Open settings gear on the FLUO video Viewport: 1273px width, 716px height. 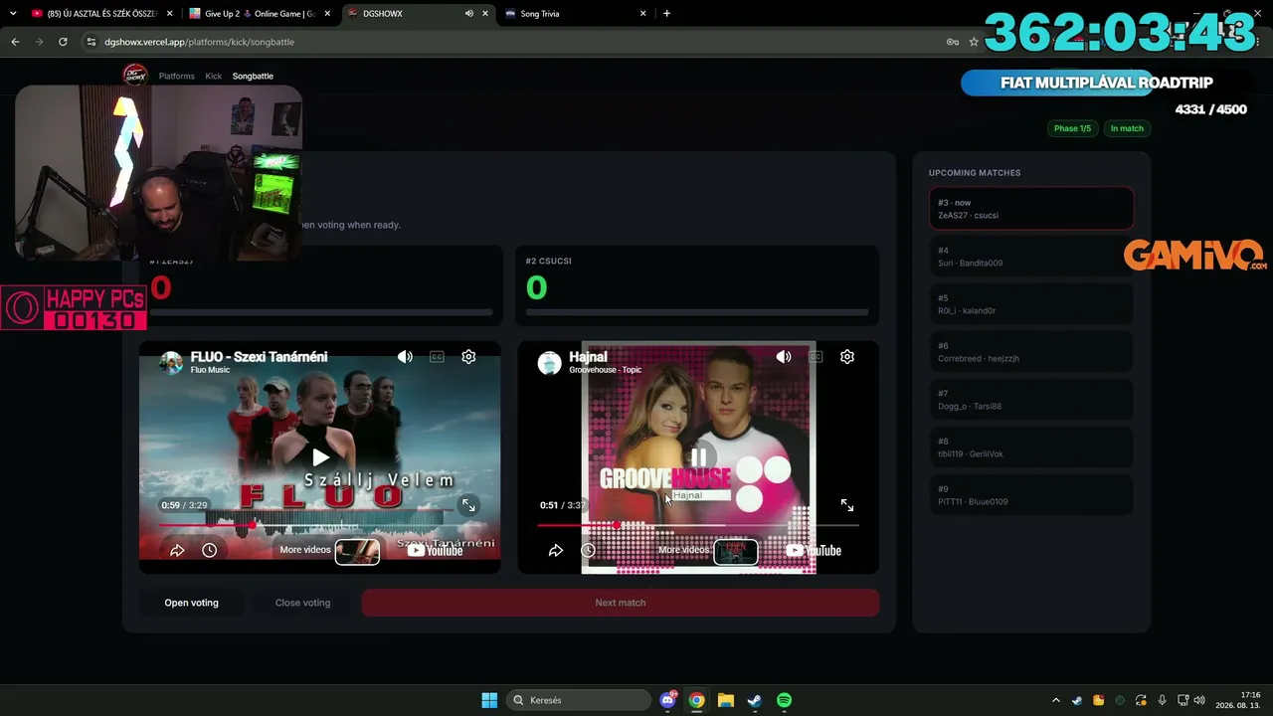point(468,357)
